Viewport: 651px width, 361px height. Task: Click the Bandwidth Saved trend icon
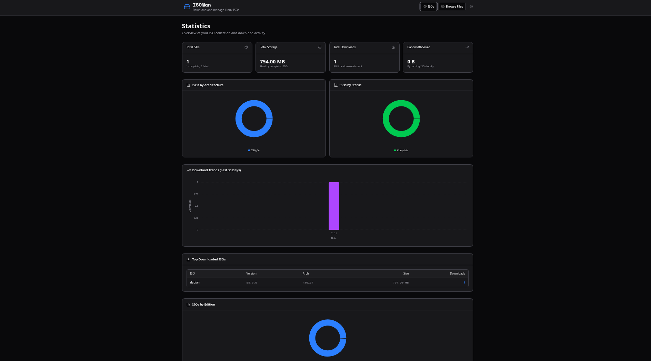pyautogui.click(x=467, y=47)
